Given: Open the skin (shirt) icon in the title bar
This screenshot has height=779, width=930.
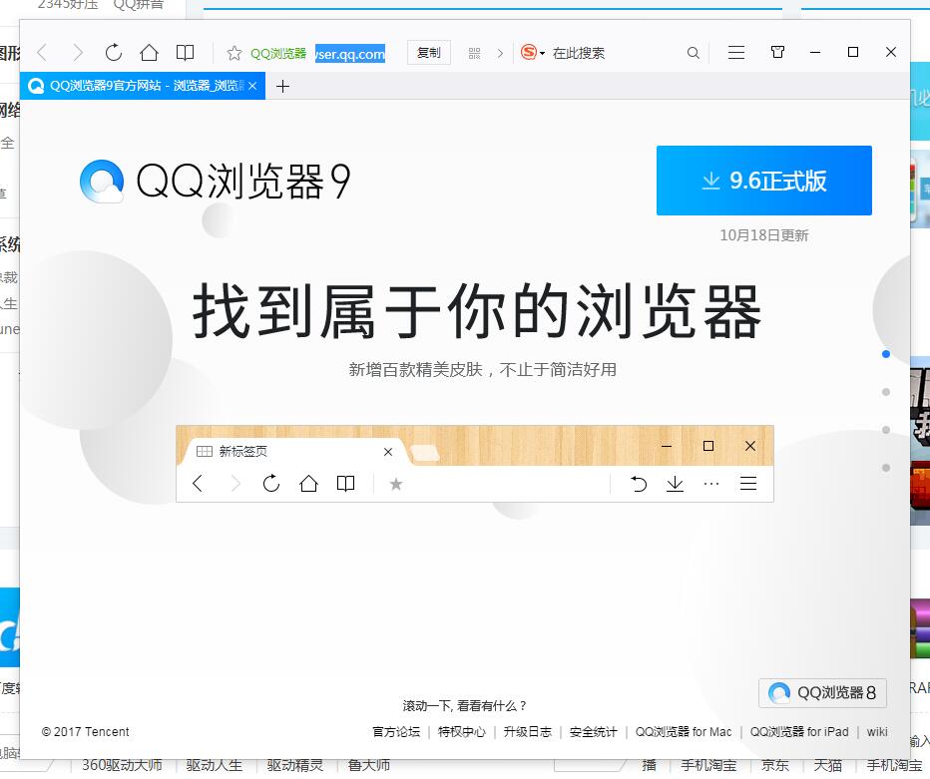Looking at the screenshot, I should [777, 52].
